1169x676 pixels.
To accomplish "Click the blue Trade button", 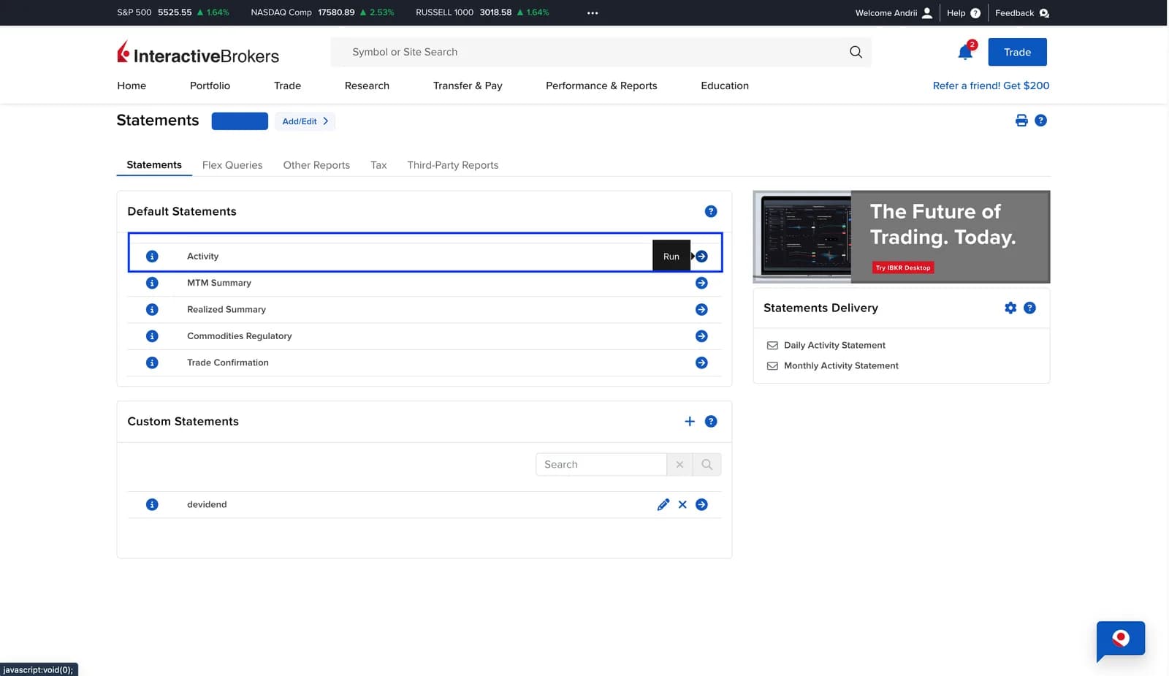I will [1017, 52].
